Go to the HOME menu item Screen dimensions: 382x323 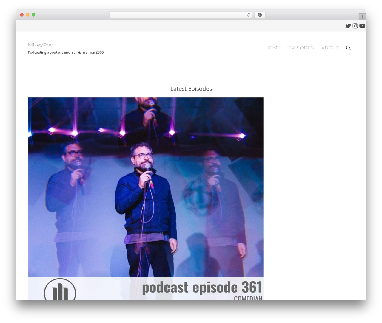pos(273,48)
